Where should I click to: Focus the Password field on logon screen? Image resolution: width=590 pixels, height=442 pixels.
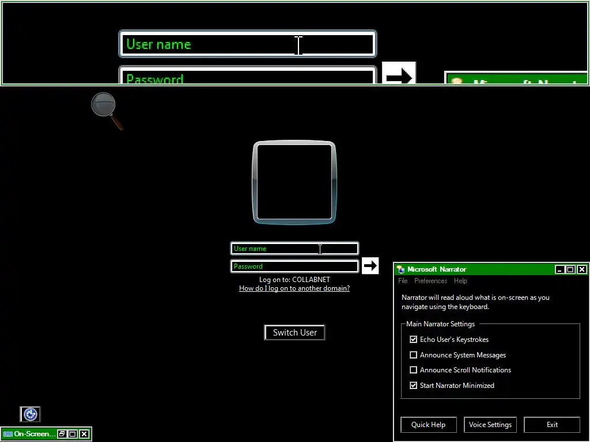[x=294, y=266]
